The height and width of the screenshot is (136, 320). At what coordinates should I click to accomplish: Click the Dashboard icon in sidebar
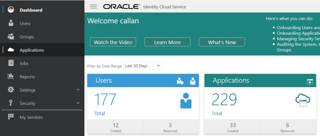(11, 10)
